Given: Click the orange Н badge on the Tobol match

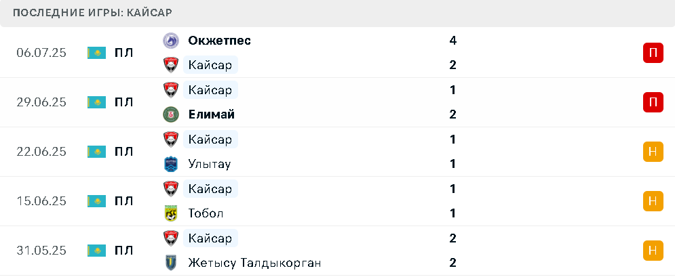Looking at the screenshot, I should [653, 201].
